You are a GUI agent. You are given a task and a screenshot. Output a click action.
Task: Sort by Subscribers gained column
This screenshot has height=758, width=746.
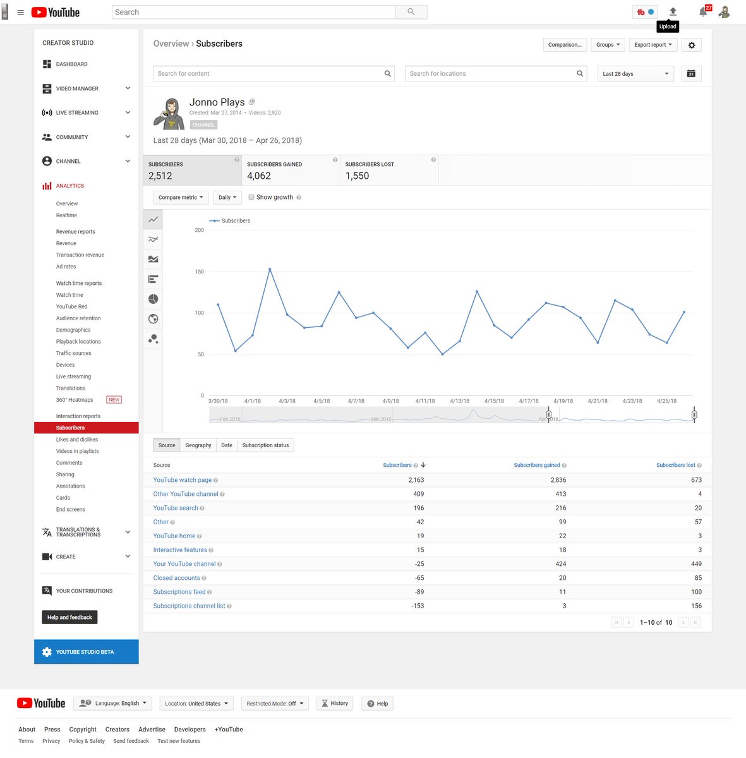(537, 465)
